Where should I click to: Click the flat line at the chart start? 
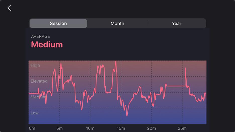[x=33, y=94]
